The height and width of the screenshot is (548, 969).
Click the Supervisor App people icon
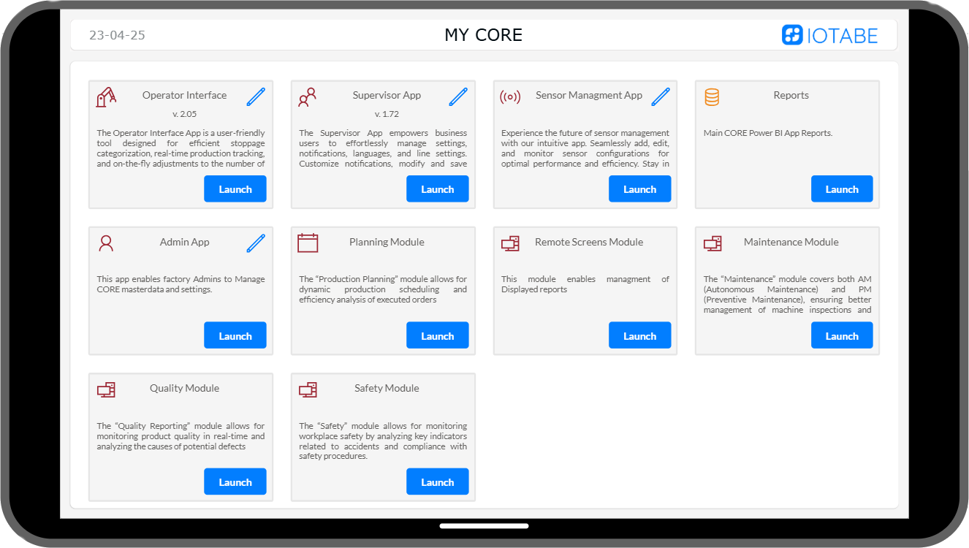coord(308,97)
